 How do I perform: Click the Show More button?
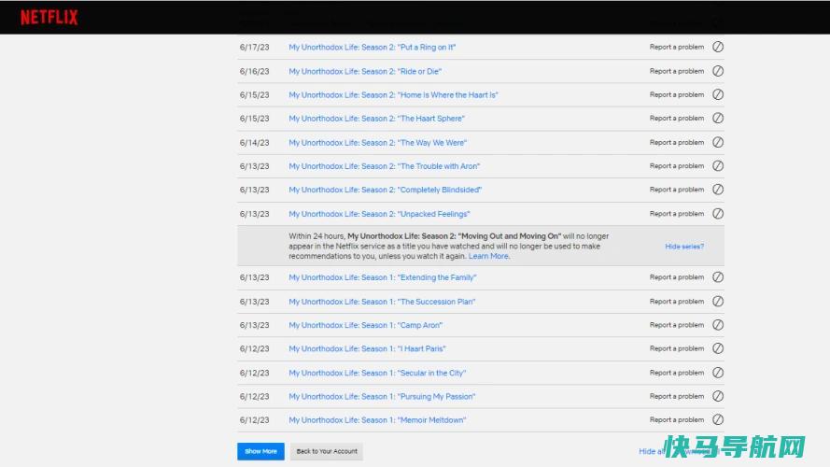(261, 452)
